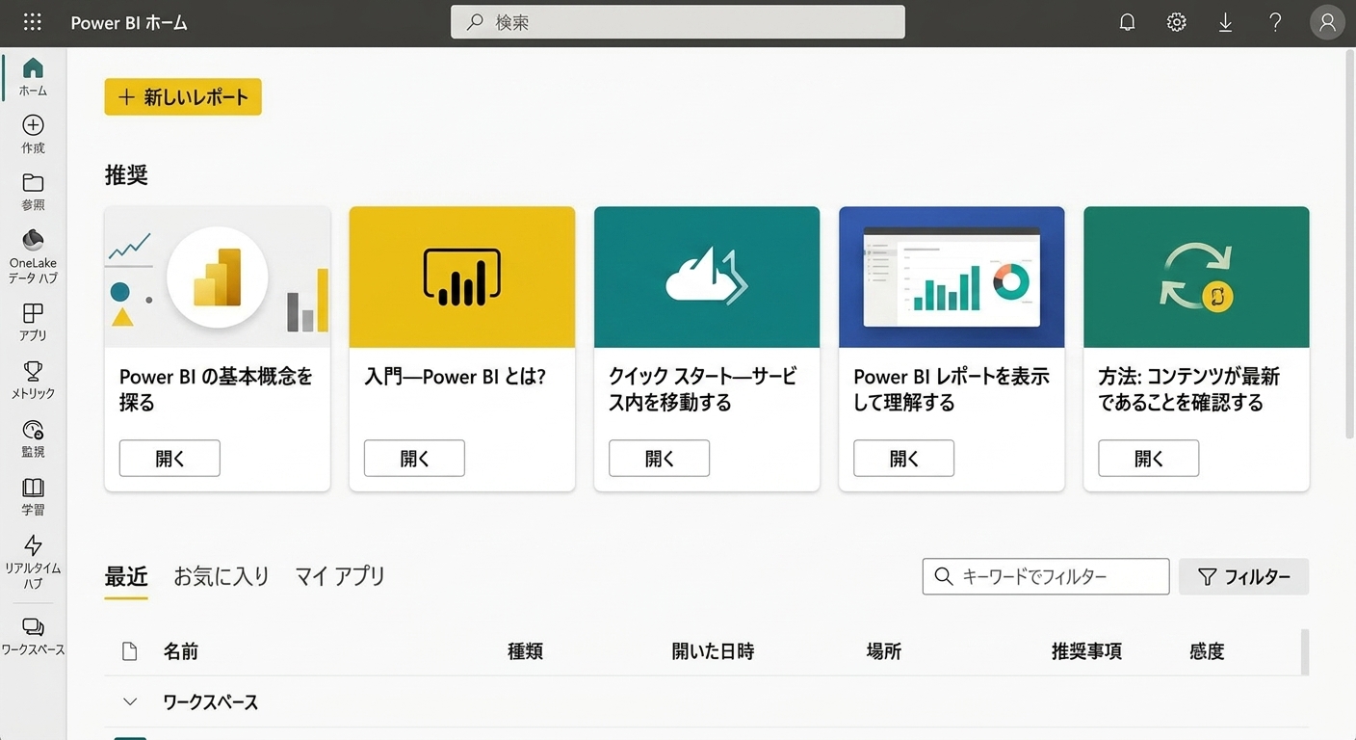Click 開く on Power BI の基本概念を探る card
Screen dimensions: 1356x740
169,459
